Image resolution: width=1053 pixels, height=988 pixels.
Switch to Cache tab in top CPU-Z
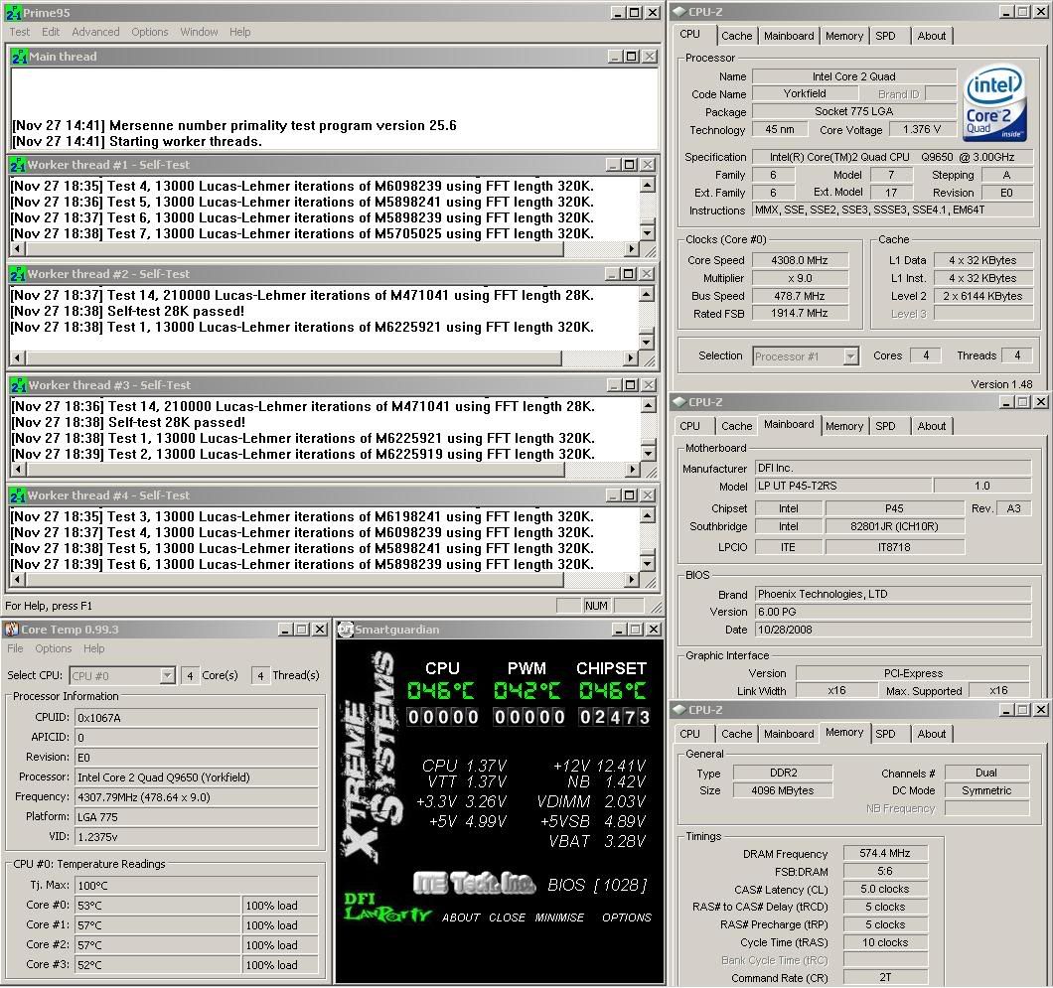click(x=737, y=37)
